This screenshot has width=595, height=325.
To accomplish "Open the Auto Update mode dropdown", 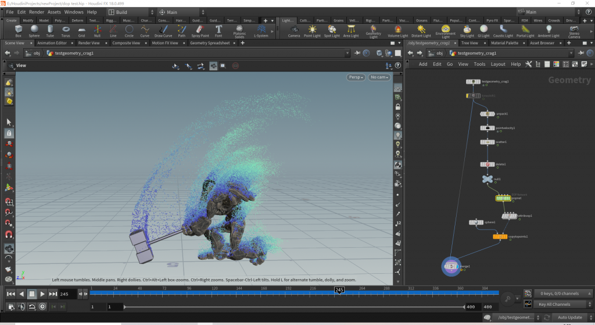I will click(572, 317).
